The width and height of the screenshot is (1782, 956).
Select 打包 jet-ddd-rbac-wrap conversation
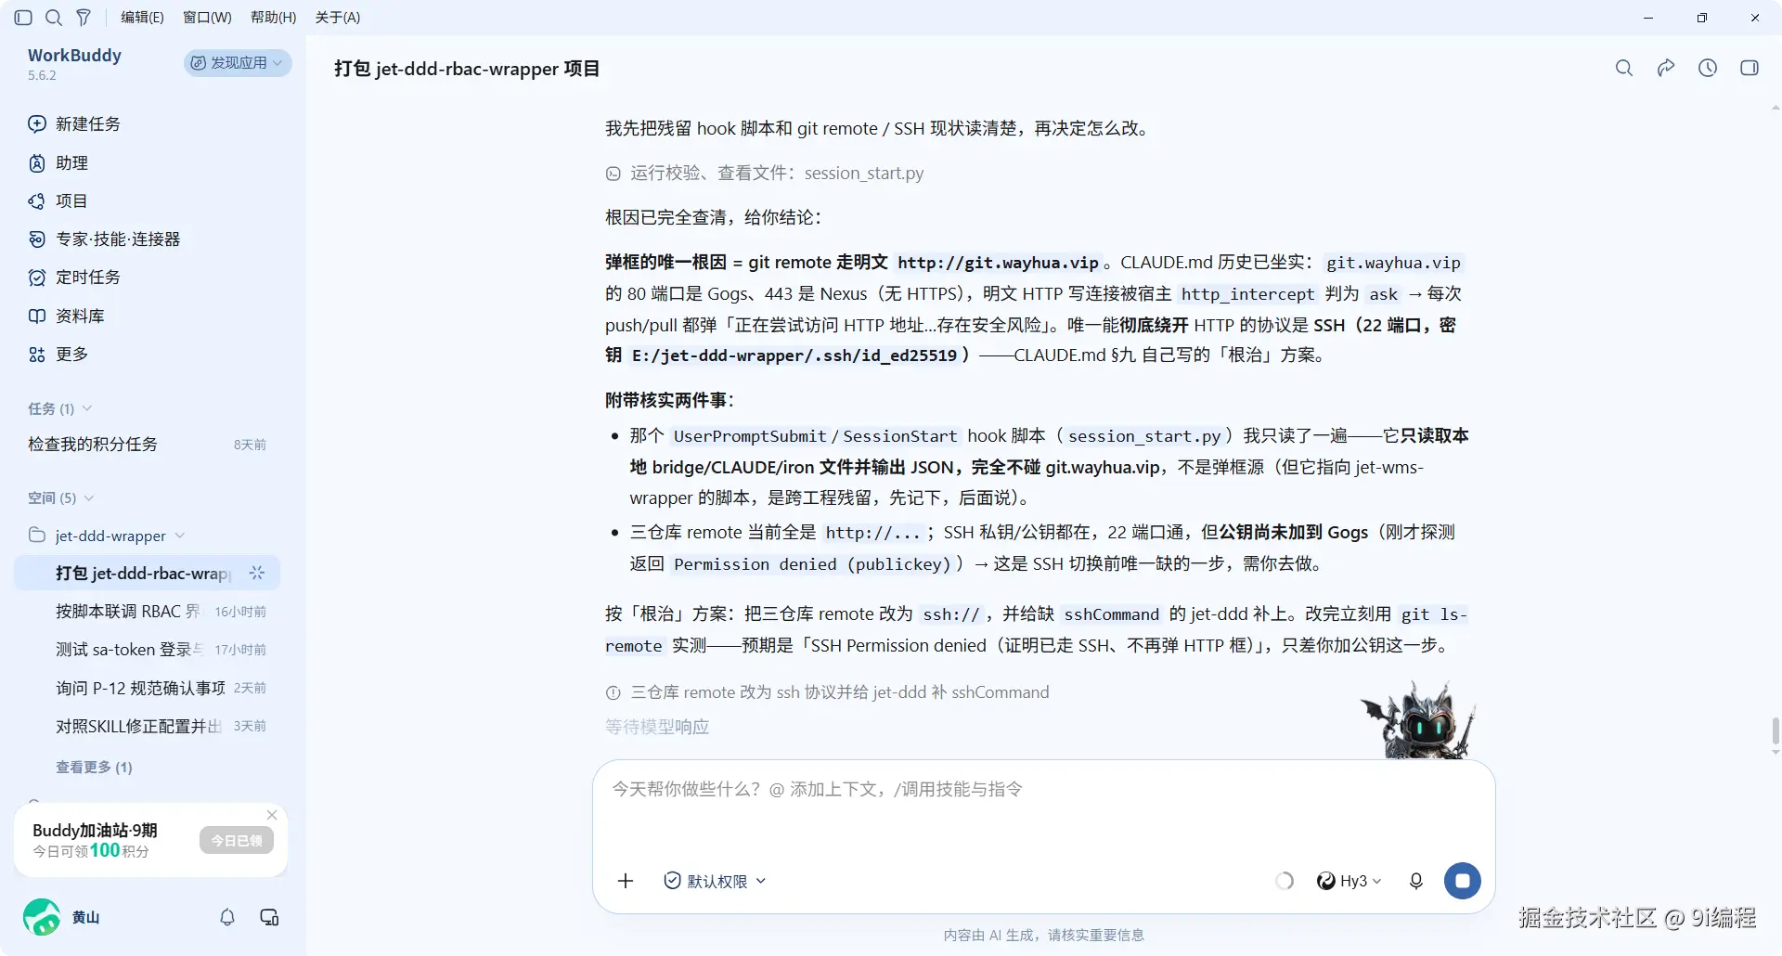pos(147,573)
